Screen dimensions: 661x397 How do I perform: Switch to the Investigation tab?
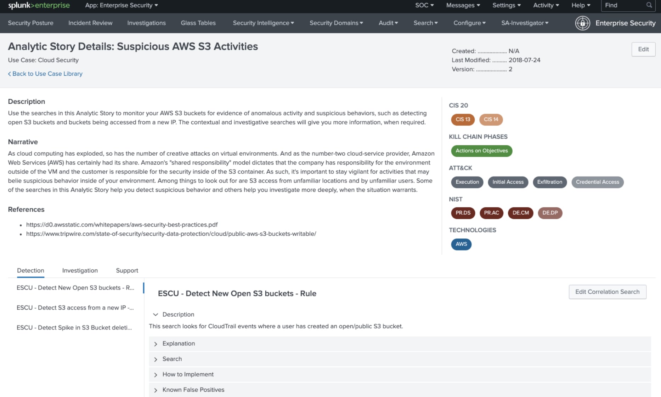coord(80,270)
